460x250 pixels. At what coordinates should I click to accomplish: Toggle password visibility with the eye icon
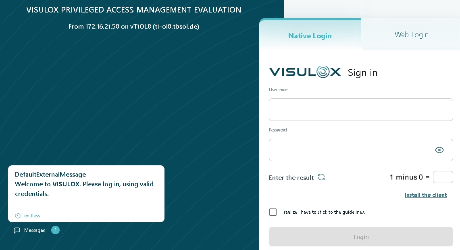point(439,150)
